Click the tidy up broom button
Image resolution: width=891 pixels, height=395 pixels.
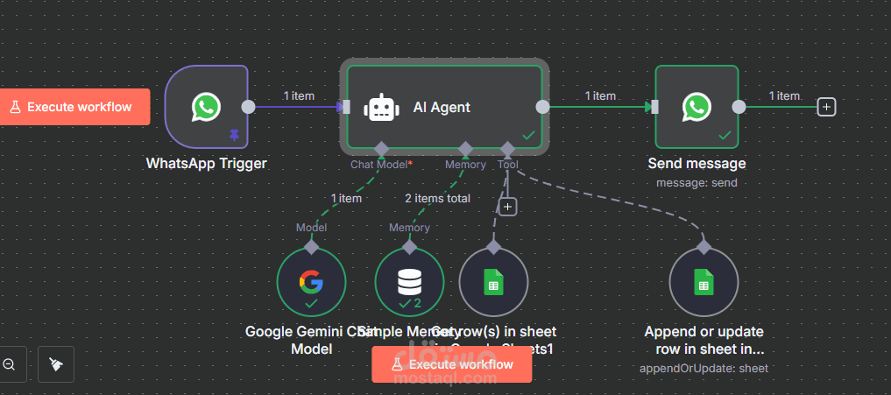56,364
